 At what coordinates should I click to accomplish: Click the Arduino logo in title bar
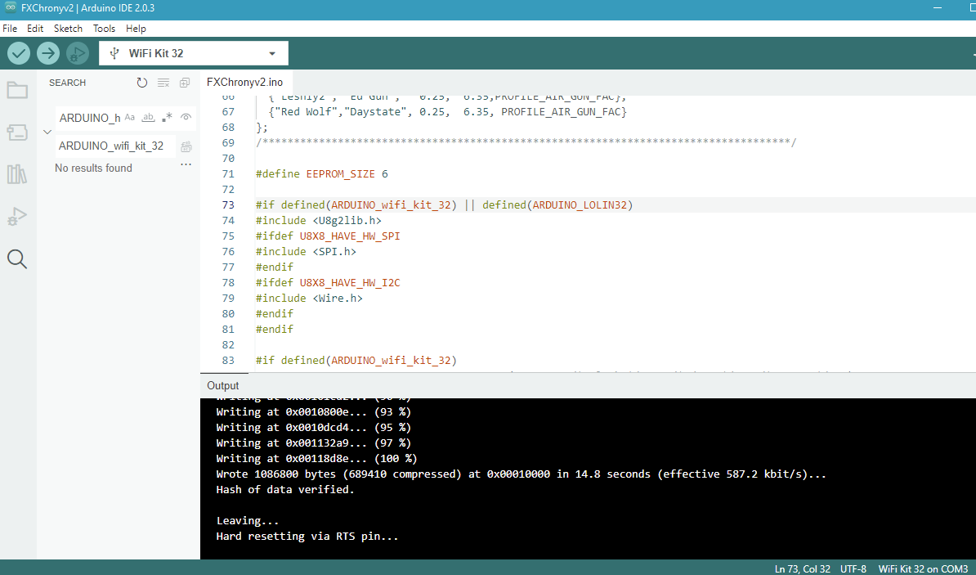(10, 7)
